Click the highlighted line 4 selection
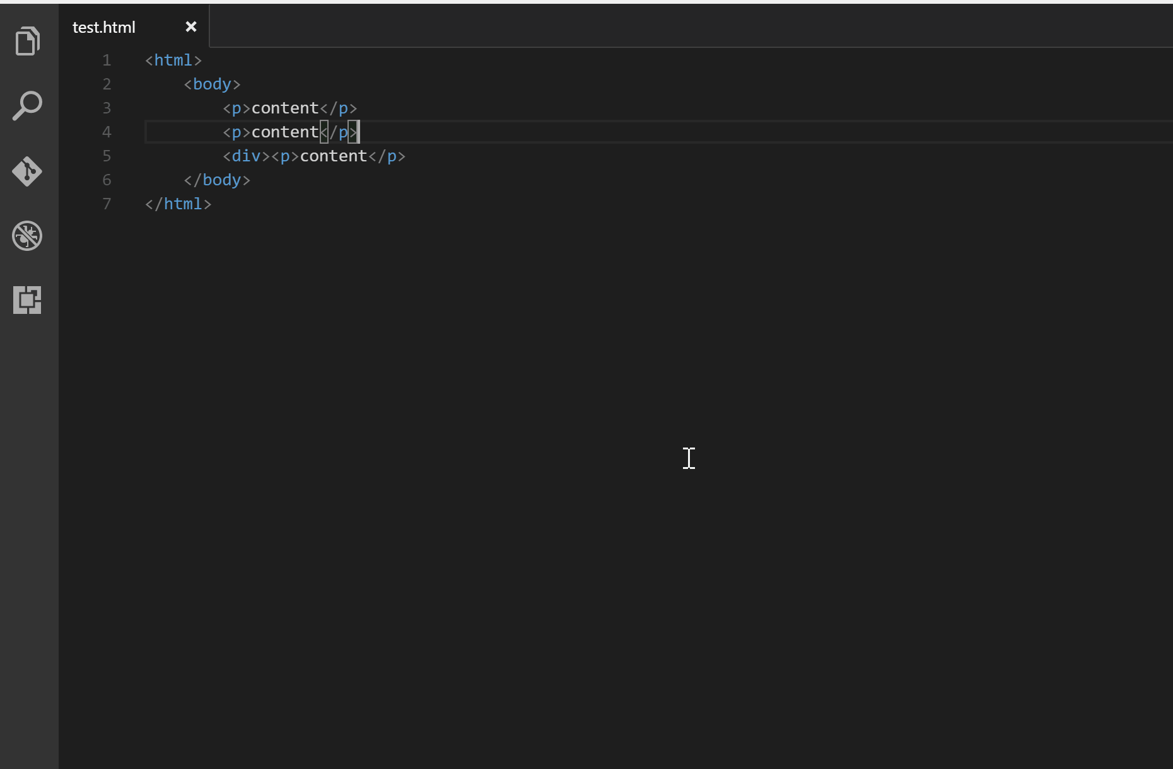The width and height of the screenshot is (1173, 769). 252,132
